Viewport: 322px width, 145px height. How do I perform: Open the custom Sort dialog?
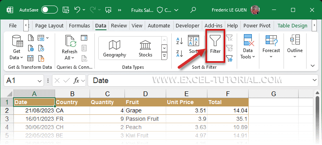(194, 44)
